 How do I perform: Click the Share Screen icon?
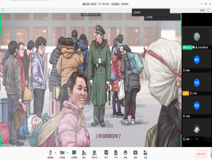point(74,152)
